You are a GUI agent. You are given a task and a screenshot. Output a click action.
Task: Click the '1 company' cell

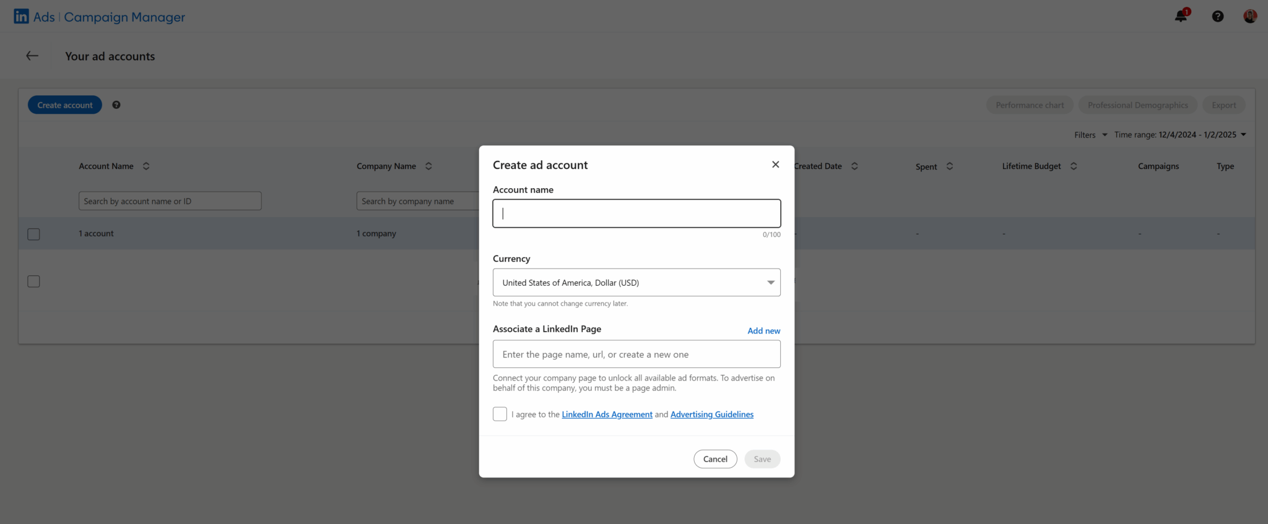[376, 234]
